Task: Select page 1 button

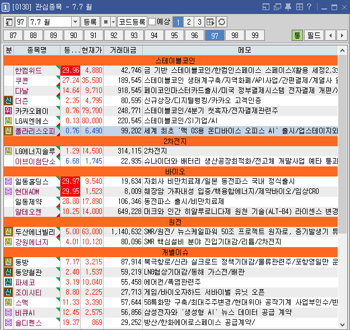Action: [178, 22]
